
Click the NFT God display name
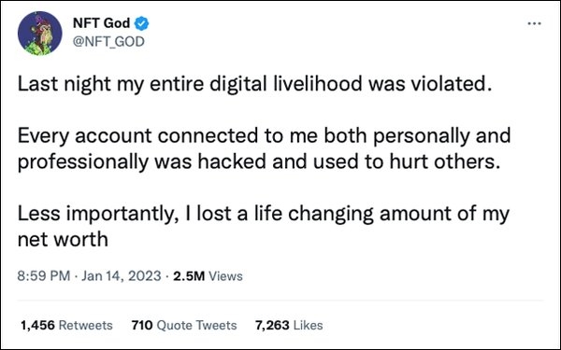101,23
